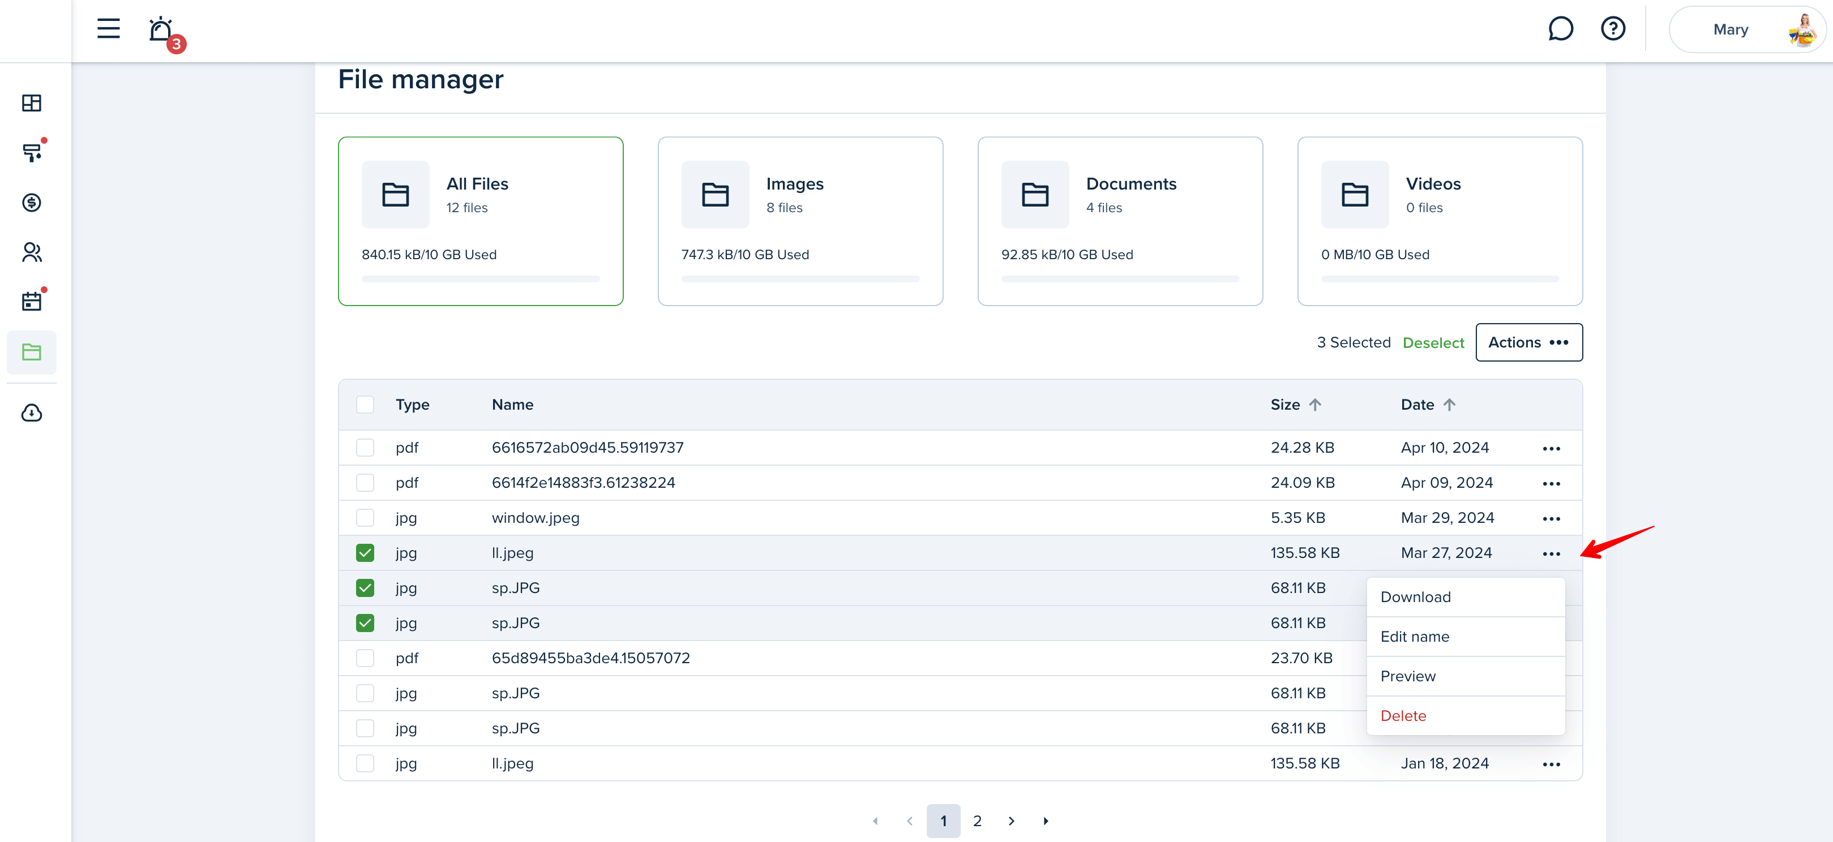Check the 65d89455ba3de4.15057072 pdf row checkbox
The width and height of the screenshot is (1833, 842).
coord(365,658)
